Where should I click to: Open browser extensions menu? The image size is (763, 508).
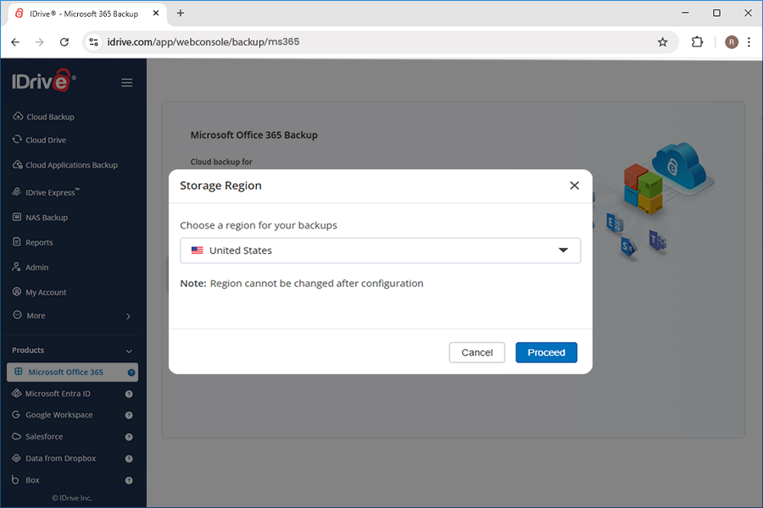coord(697,42)
